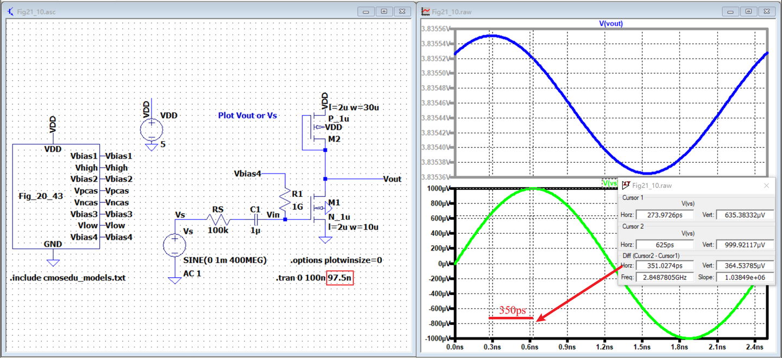Viewport: 782px width, 358px height.
Task: Click the Vpcas pin label outside the block
Action: (117, 191)
